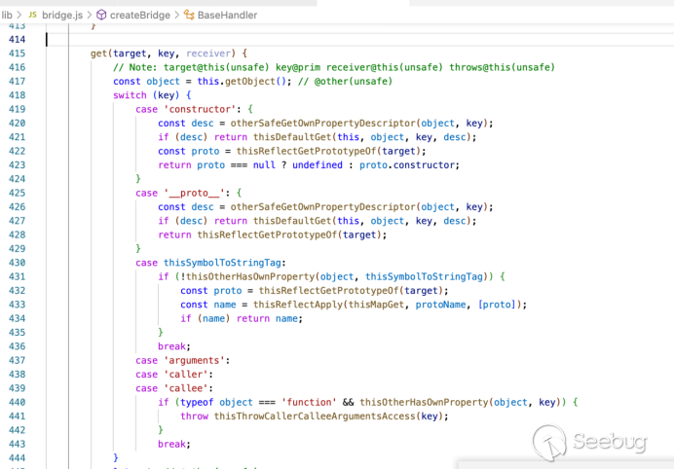Click 'undefined' on line 423
This screenshot has width=674, height=469.
pyautogui.click(x=318, y=164)
